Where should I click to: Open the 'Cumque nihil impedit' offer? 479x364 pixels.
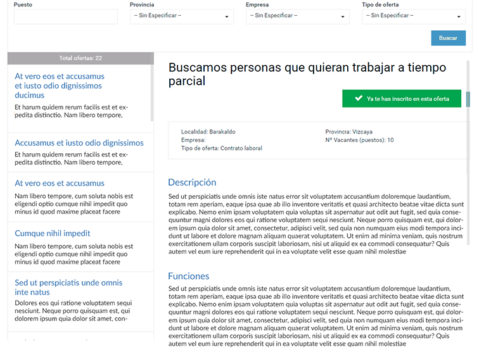(53, 233)
